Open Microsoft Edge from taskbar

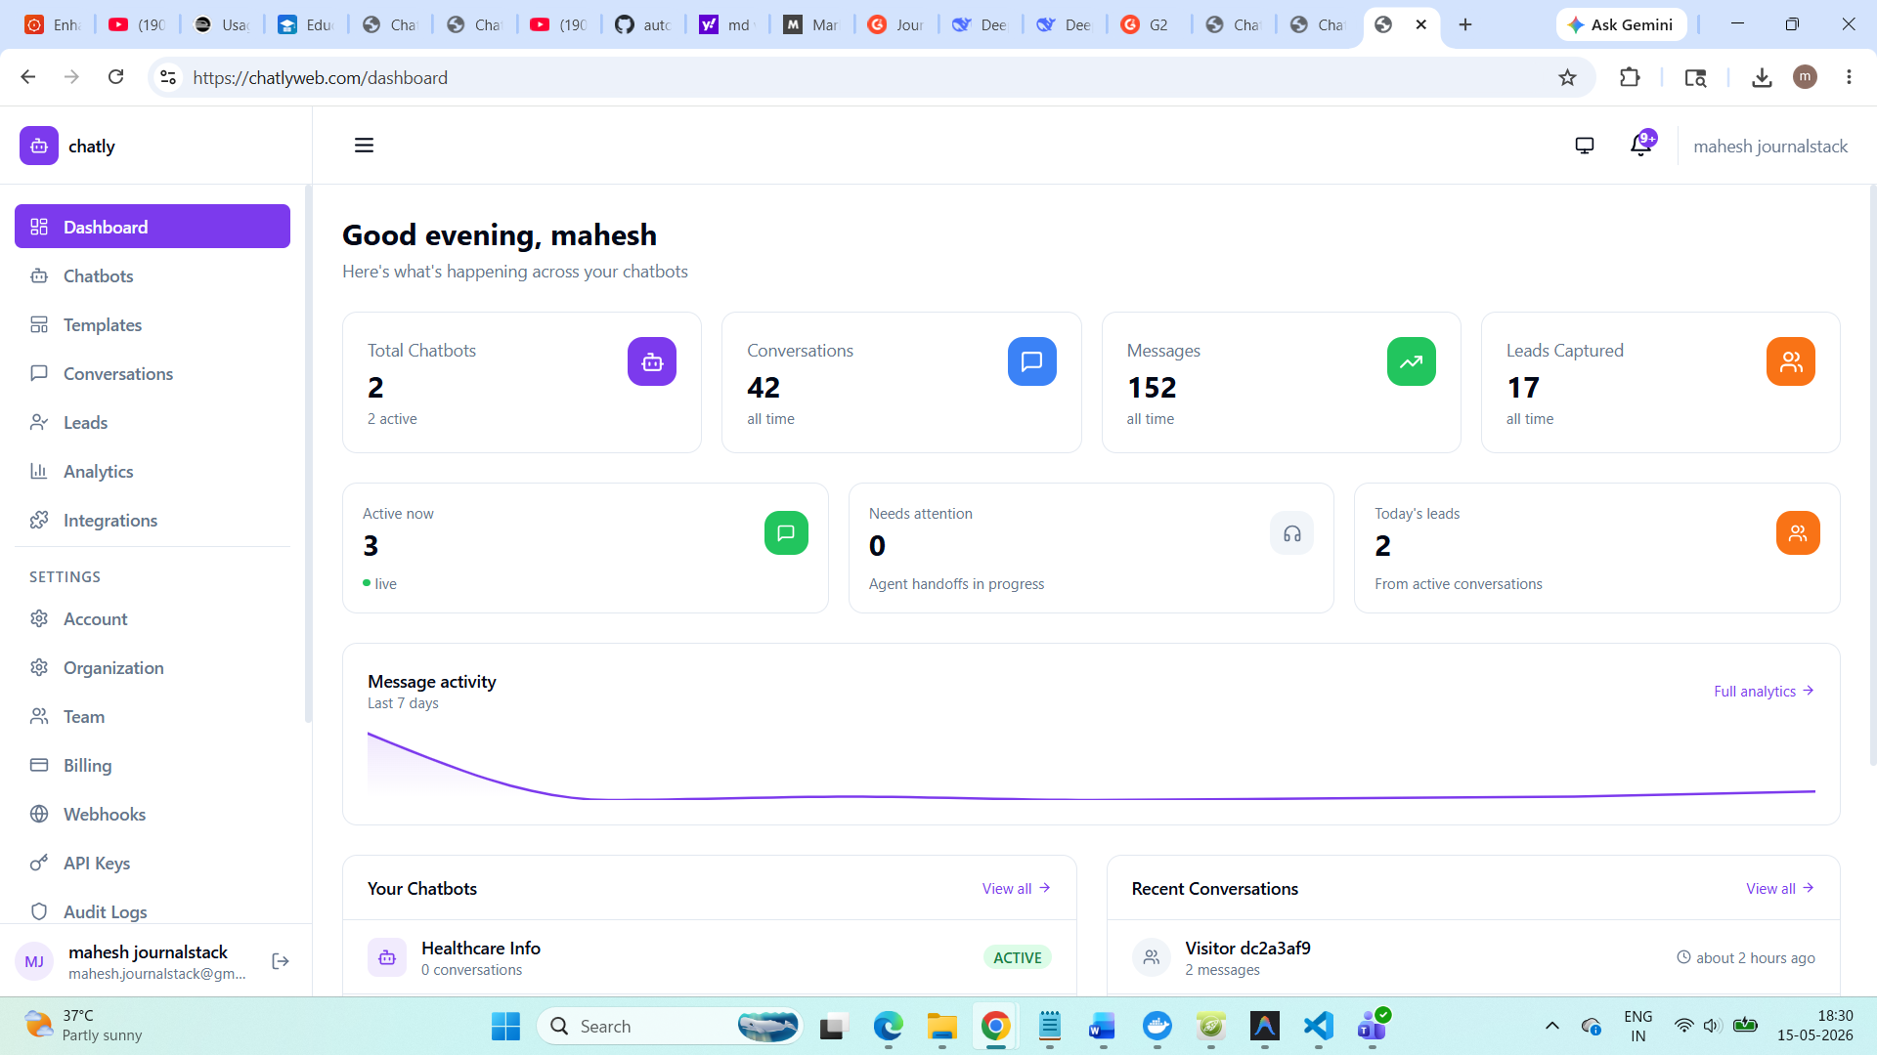[x=888, y=1027]
